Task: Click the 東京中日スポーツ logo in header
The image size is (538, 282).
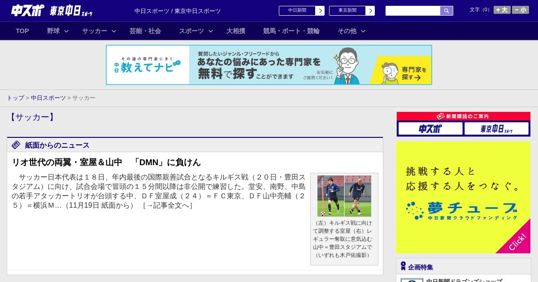Action: point(71,11)
